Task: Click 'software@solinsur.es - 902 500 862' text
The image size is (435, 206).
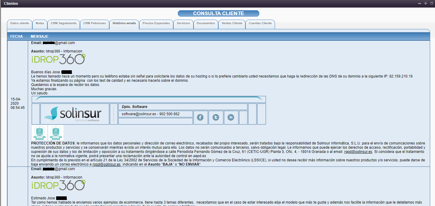Action: 151,114
